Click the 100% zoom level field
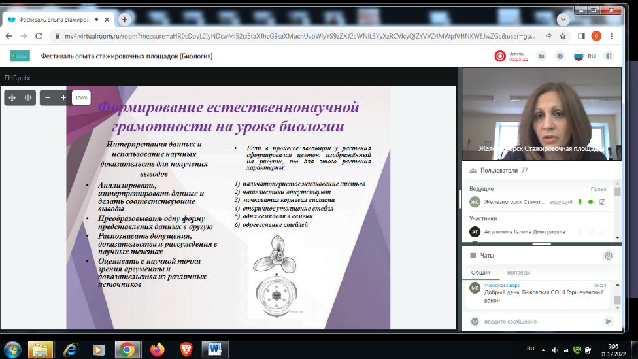Viewport: 638px width, 359px height. coord(81,97)
